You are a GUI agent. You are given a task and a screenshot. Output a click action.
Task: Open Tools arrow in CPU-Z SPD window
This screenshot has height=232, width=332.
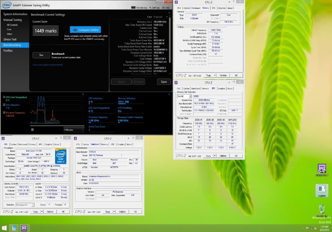pos(215,156)
